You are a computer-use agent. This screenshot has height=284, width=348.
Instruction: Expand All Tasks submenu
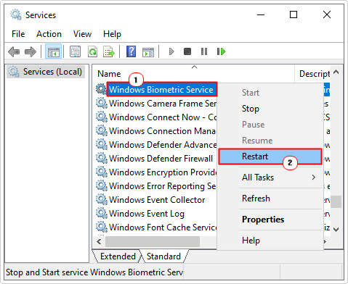point(270,177)
